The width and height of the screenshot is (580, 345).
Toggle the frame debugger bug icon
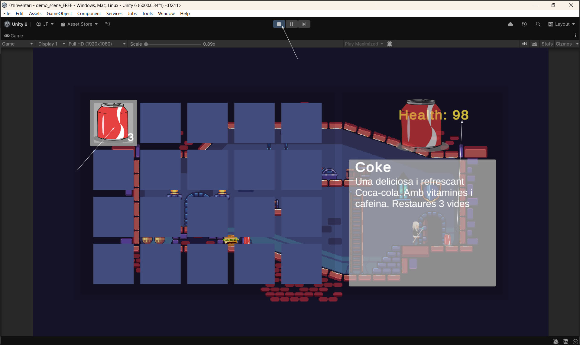pos(390,44)
